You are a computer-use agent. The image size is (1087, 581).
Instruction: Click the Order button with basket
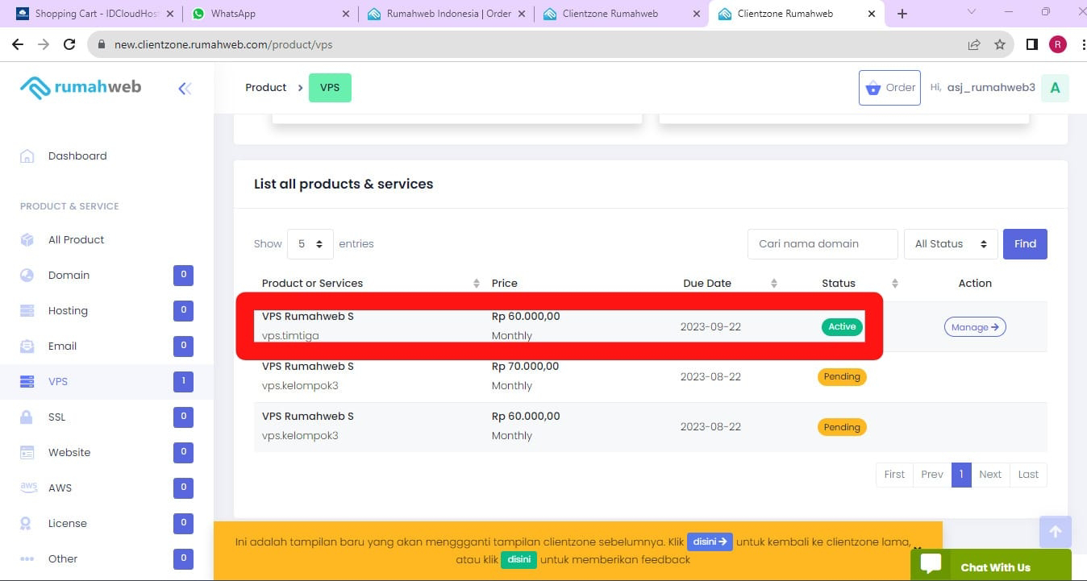(889, 88)
